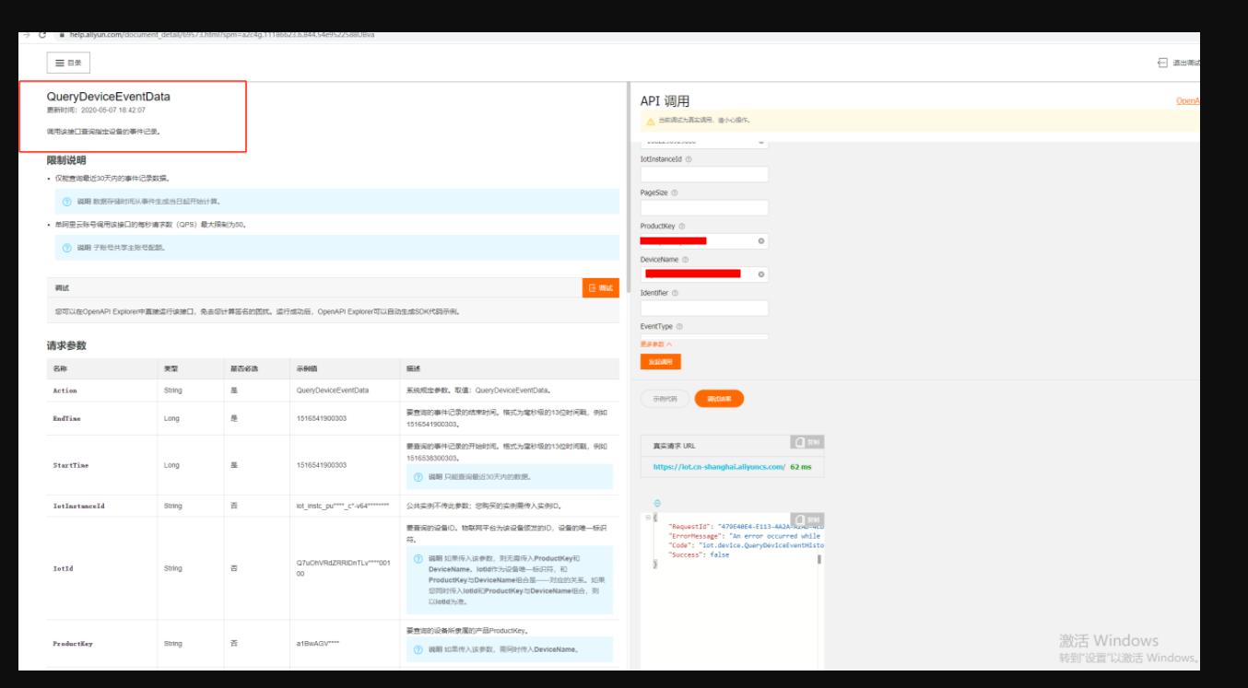Focus the DeviceName input field
Screen dimensions: 1248x688
704,274
